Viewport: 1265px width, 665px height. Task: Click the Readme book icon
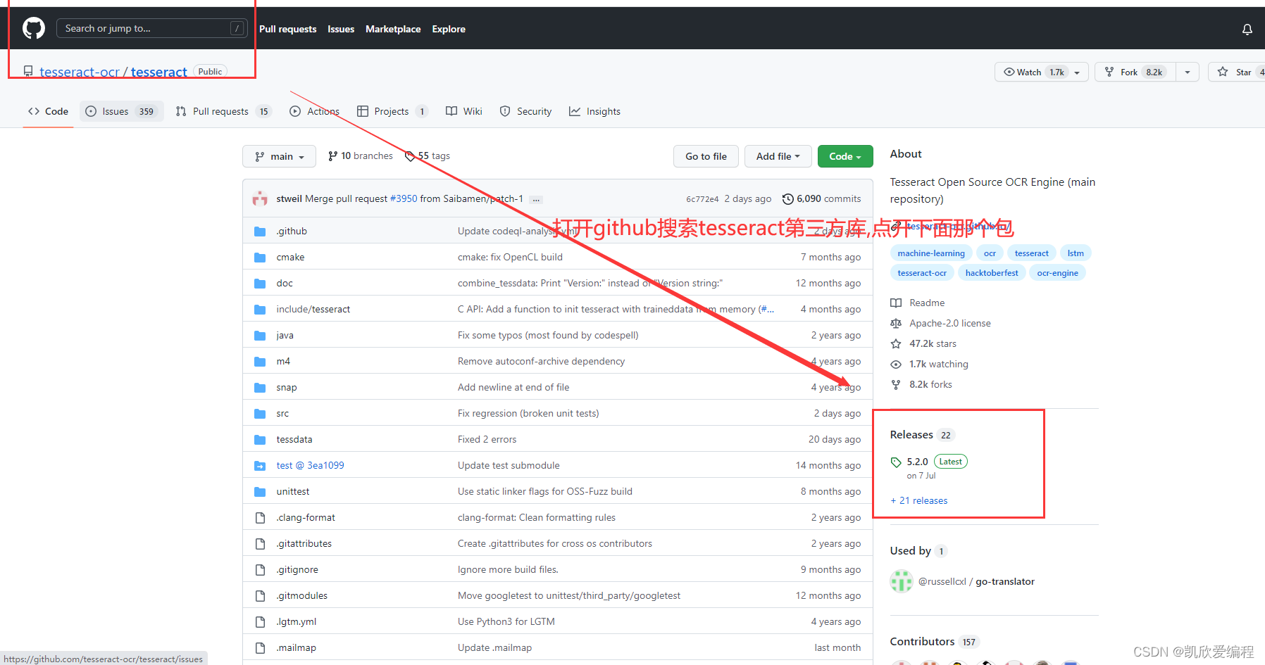896,303
